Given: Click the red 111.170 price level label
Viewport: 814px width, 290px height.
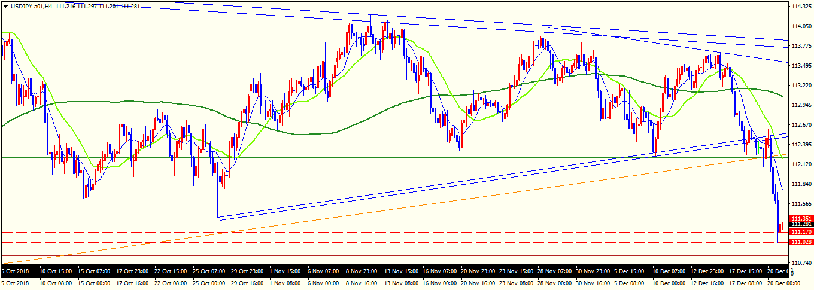Looking at the screenshot, I should 801,231.
